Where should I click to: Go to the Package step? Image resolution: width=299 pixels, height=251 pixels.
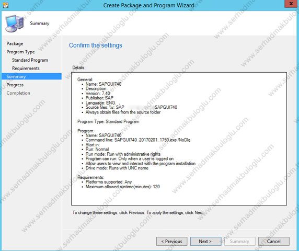[15, 44]
